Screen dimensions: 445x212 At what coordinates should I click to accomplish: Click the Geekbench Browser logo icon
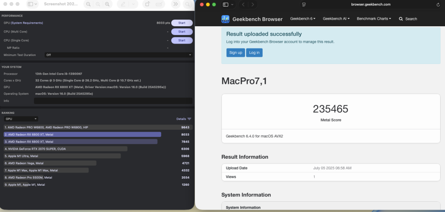225,19
